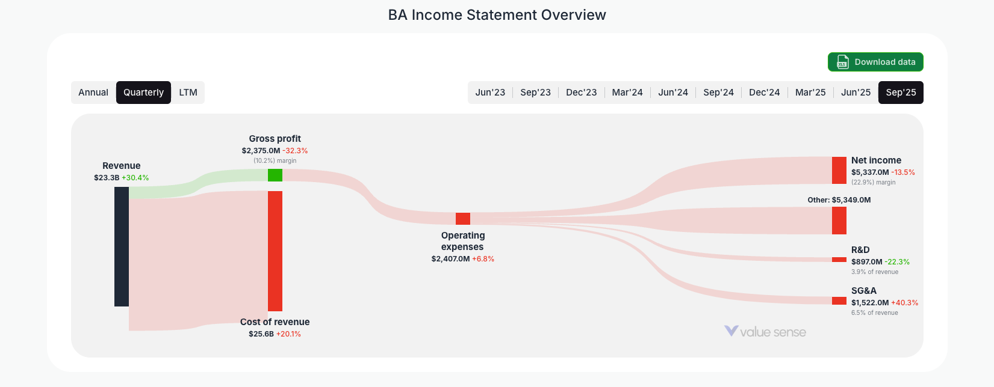Click the Operating expenses node in the chart
994x387 pixels.
click(x=463, y=219)
